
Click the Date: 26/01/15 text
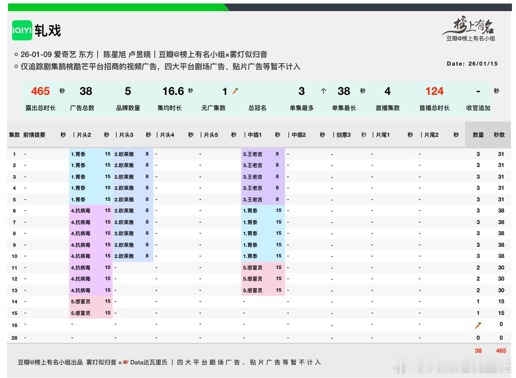[x=472, y=64]
